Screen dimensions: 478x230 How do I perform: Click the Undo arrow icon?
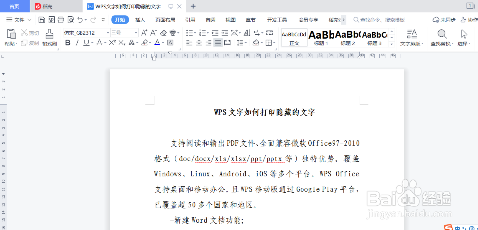tap(80, 20)
